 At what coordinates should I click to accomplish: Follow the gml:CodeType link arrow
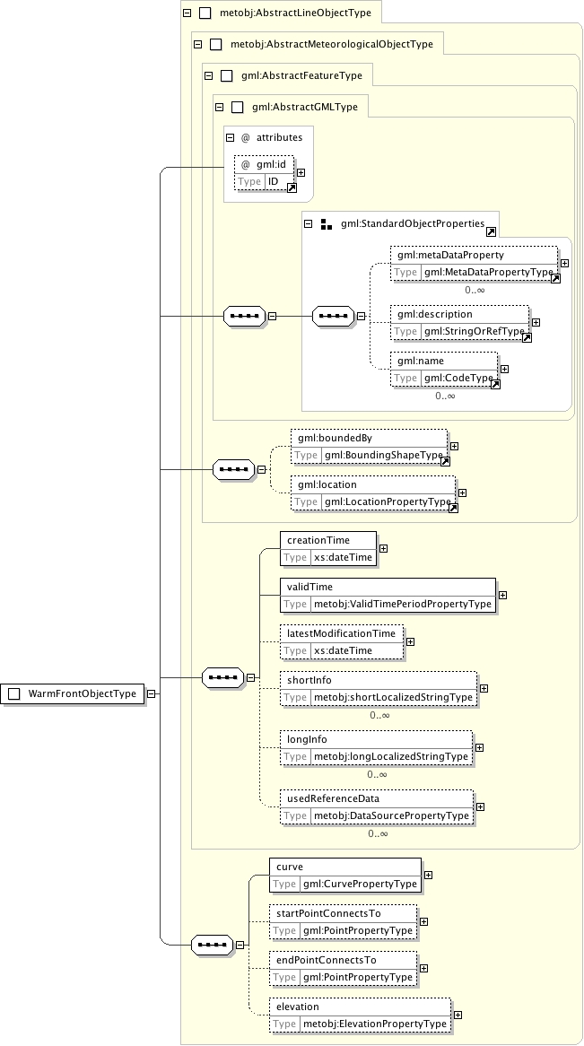pyautogui.click(x=495, y=384)
